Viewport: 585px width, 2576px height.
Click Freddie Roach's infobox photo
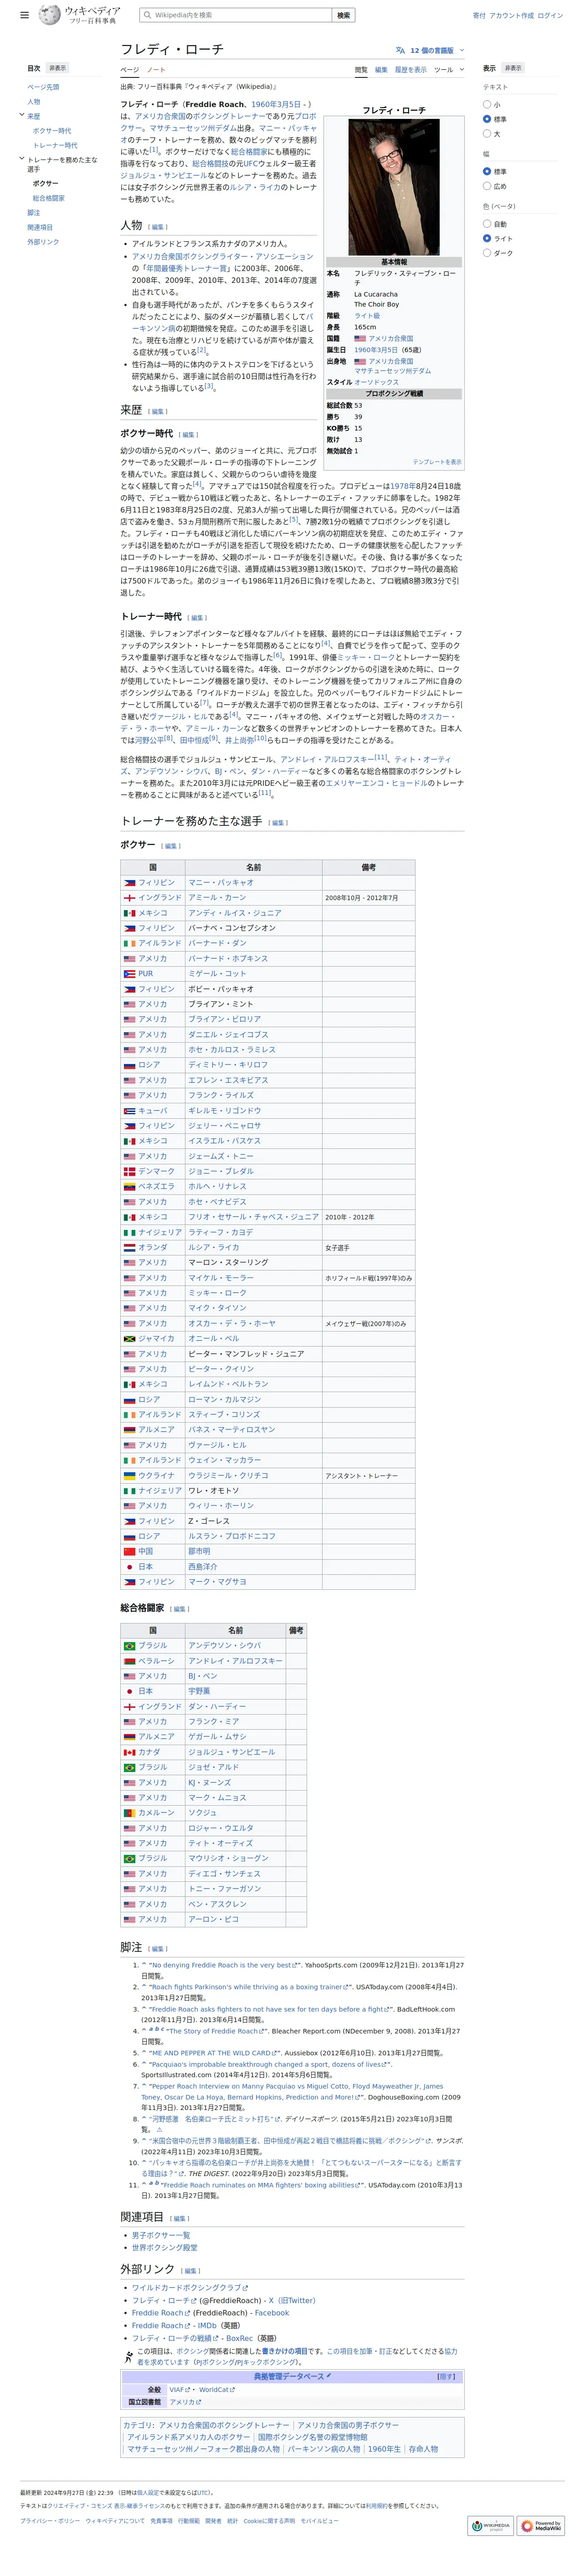coord(394,187)
